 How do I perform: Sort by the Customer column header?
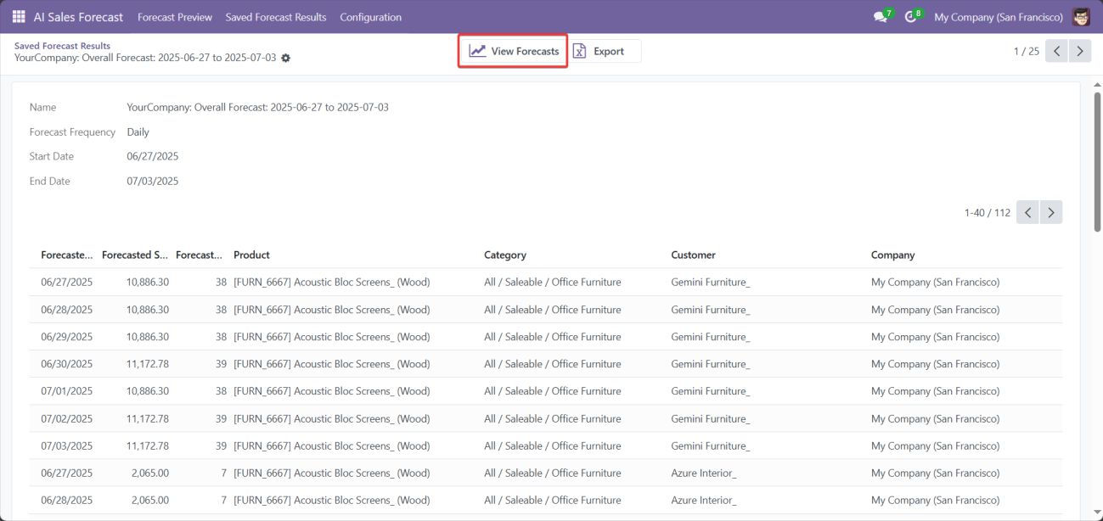coord(693,255)
